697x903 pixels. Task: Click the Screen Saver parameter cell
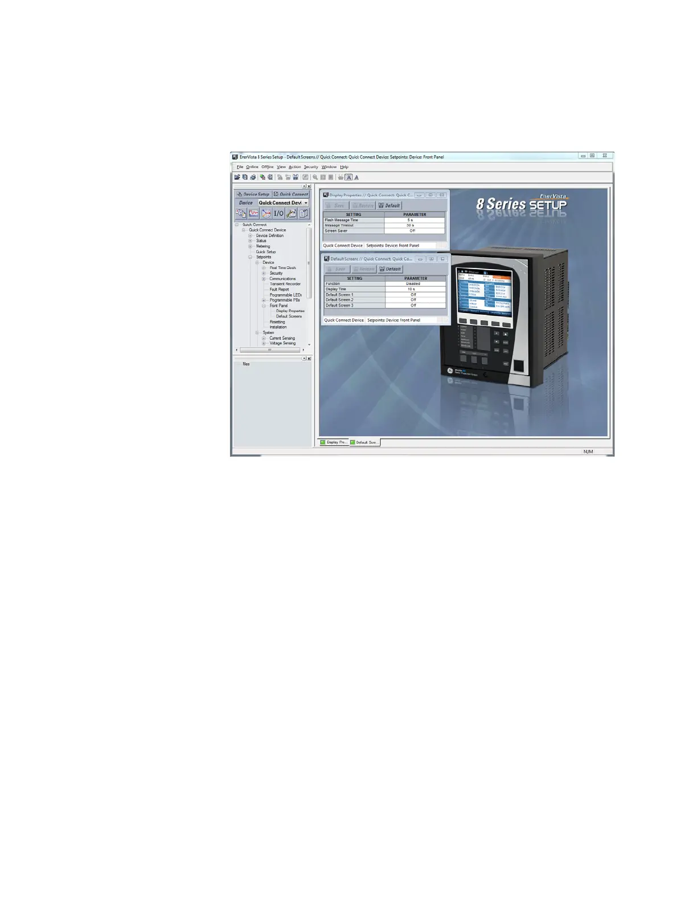click(x=415, y=231)
